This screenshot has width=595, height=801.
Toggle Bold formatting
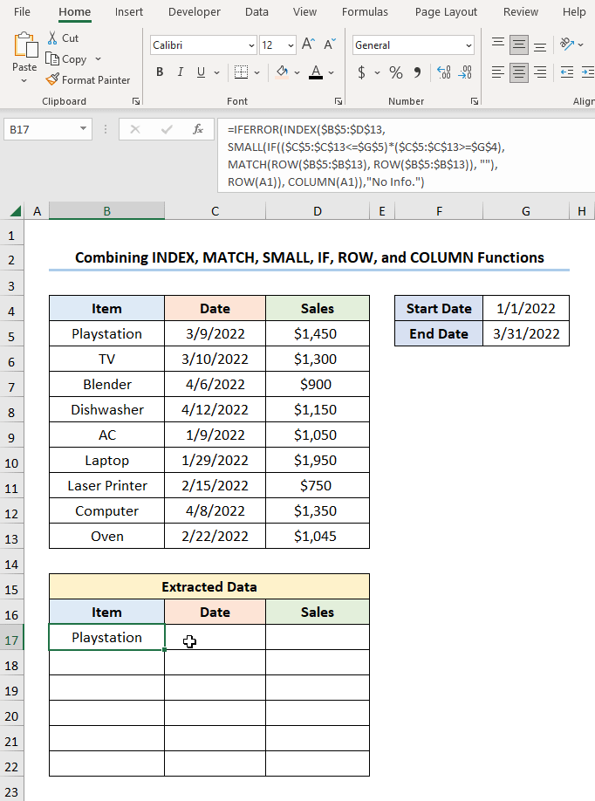pos(160,72)
